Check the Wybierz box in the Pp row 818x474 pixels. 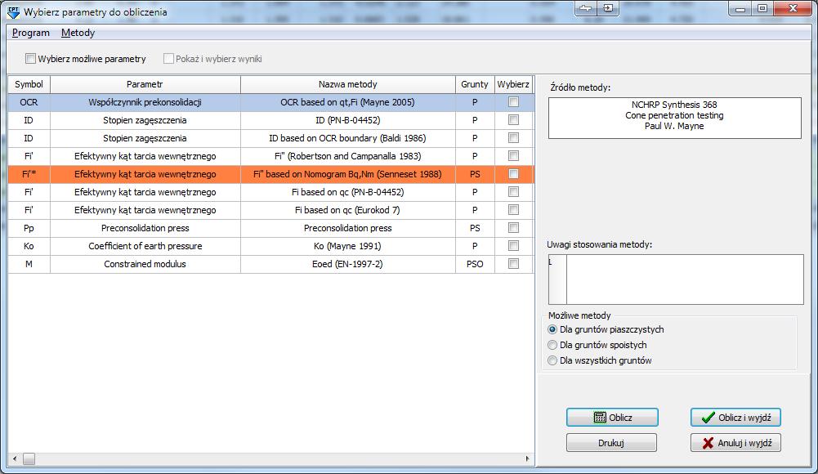(x=513, y=228)
